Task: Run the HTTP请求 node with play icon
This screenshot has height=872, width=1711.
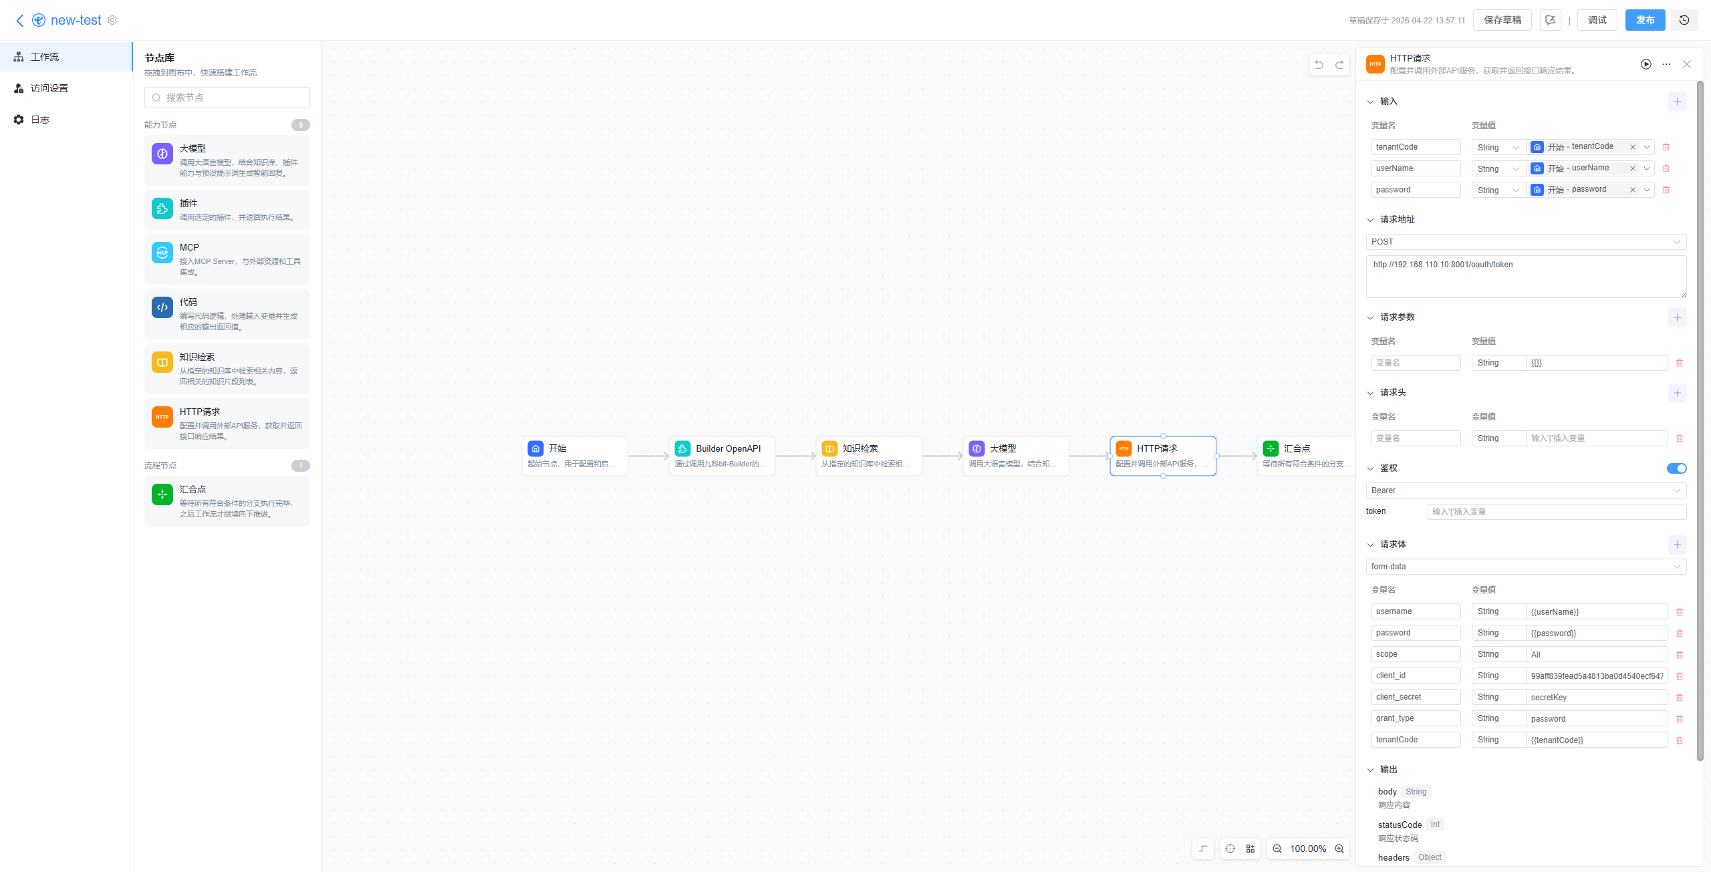Action: point(1646,64)
